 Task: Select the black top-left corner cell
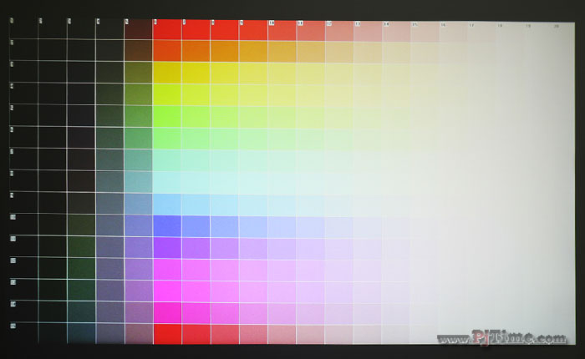(23, 29)
